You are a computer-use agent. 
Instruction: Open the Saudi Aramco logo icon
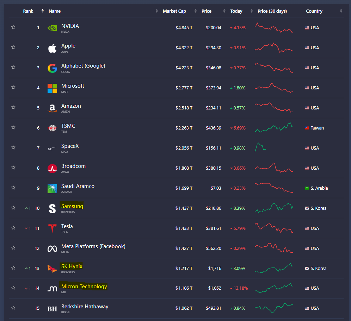53,188
